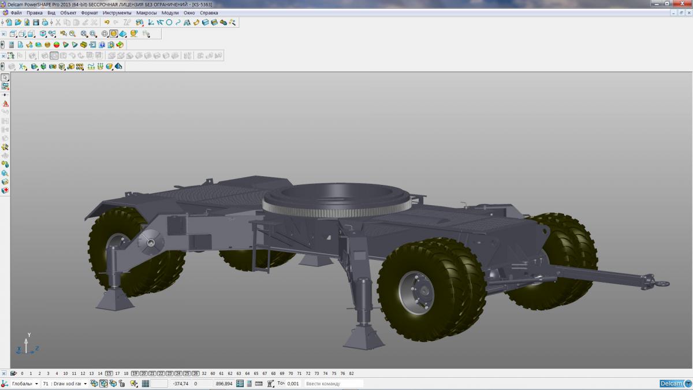Viewport: 693px width, 390px height.
Task: Toggle the shaded view mode sphere button
Action: click(114, 34)
